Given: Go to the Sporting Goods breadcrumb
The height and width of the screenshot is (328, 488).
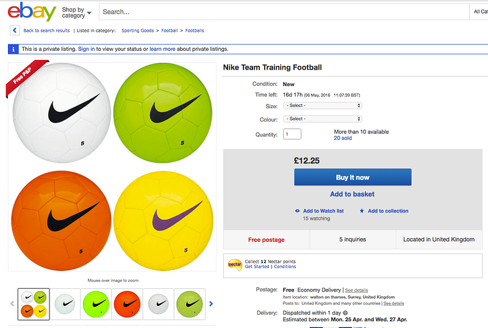Looking at the screenshot, I should coord(138,31).
